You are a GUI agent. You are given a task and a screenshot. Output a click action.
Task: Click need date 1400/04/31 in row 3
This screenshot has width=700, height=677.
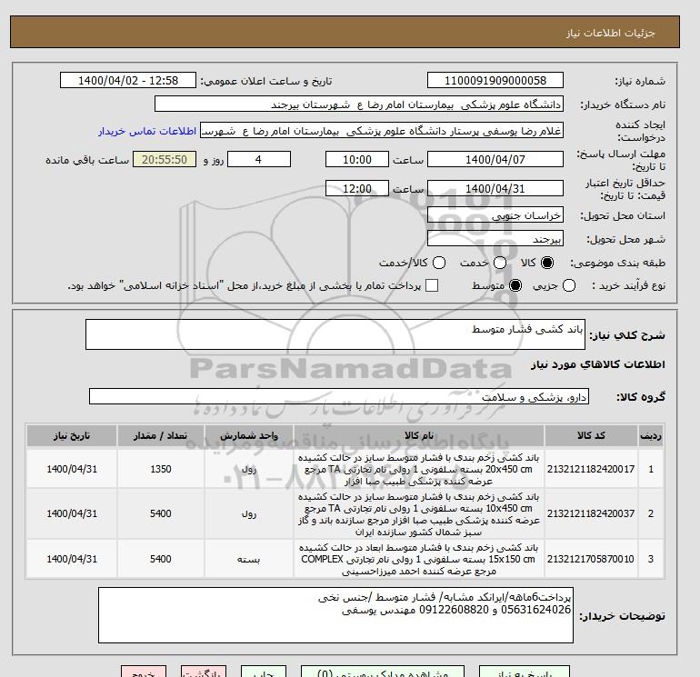72,559
